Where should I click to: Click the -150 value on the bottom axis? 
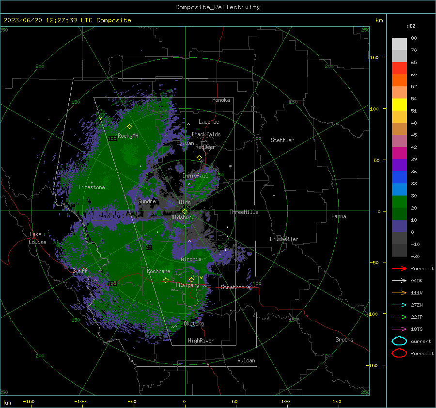29,401
